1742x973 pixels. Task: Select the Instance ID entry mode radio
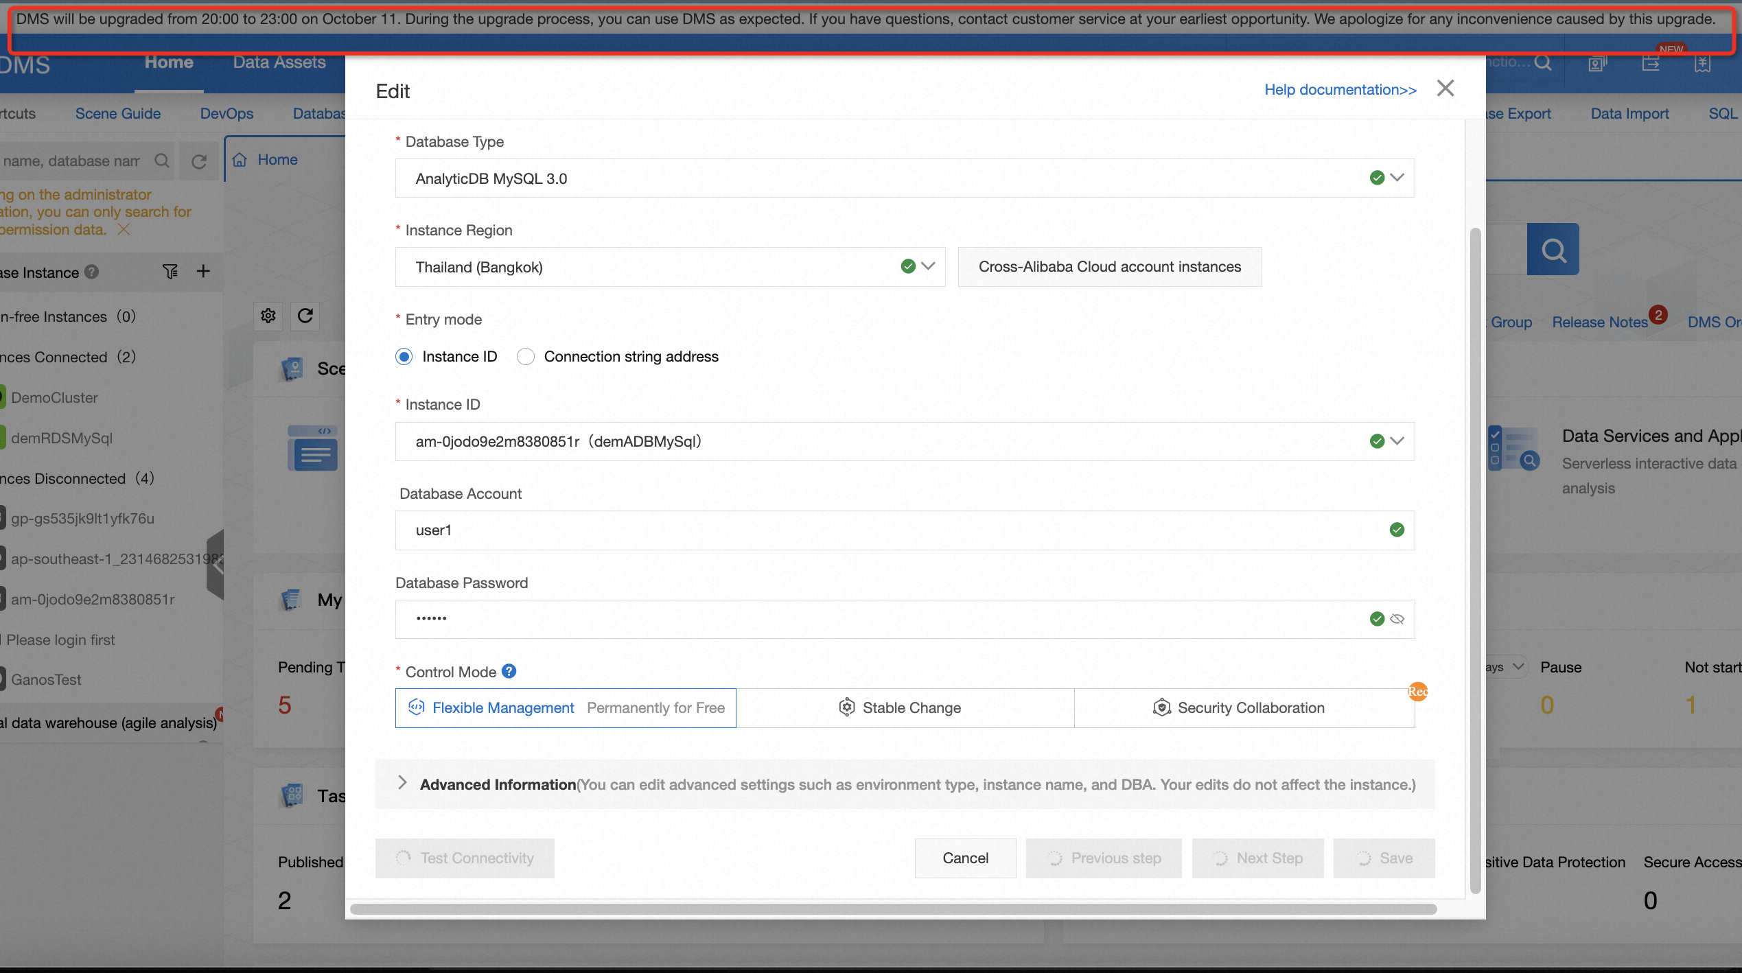pyautogui.click(x=404, y=357)
